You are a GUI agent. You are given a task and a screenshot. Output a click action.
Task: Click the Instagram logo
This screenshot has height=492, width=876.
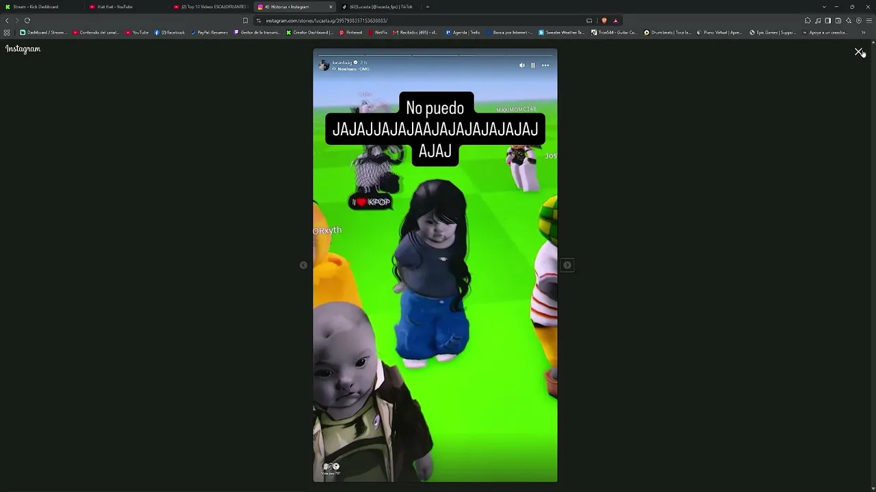23,49
